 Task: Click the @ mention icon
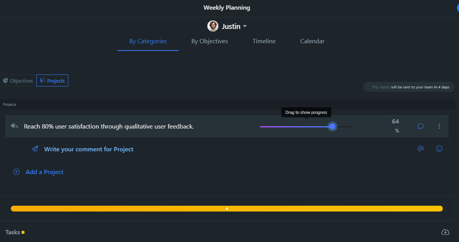(x=420, y=149)
